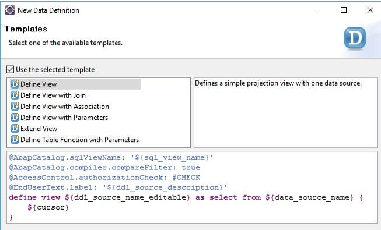The image size is (381, 230).
Task: Click the define view line in the code preview
Action: coord(186,197)
